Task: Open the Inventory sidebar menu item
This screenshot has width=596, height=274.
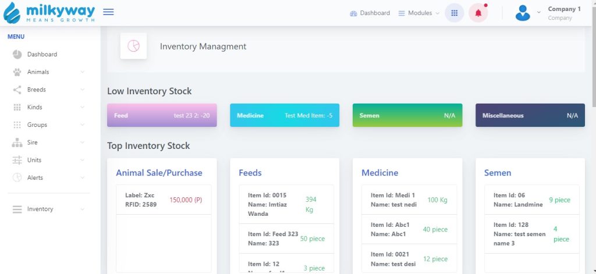Action: coord(40,209)
